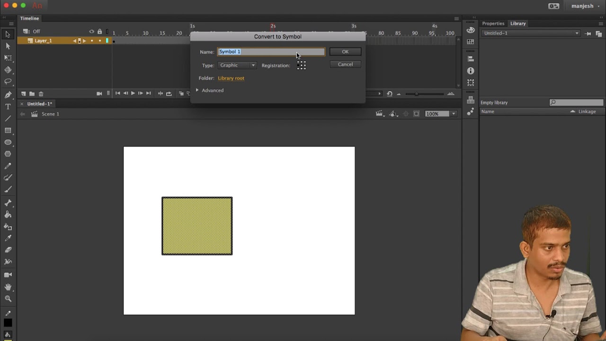Pick the Free Transform tool
This screenshot has width=606, height=341.
(8, 58)
